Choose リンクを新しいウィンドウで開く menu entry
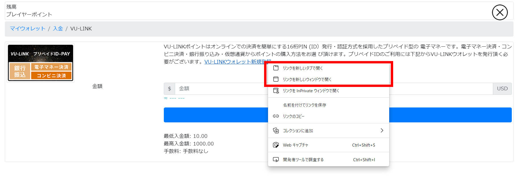 pyautogui.click(x=328, y=79)
